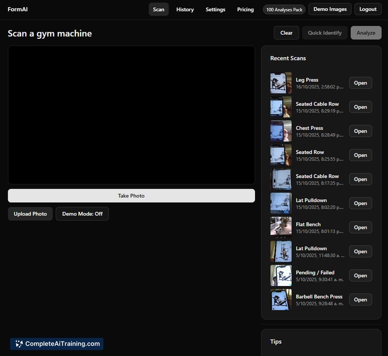
Task: Open the Leg Press scan thumbnail
Action: pyautogui.click(x=281, y=83)
